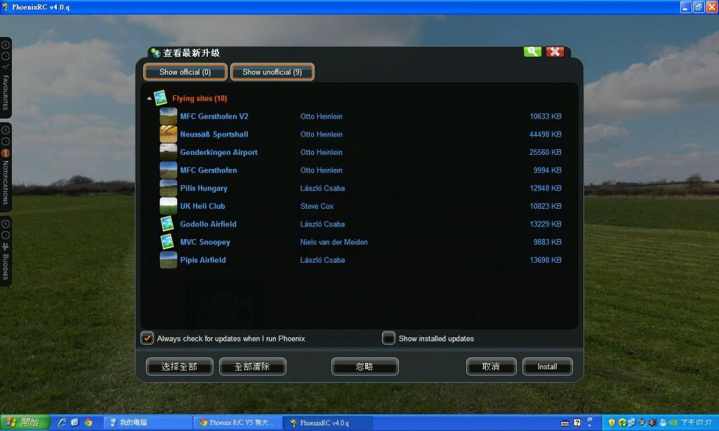719x431 pixels.
Task: Click the MFC Gersthofen V2 thumbnail
Action: point(169,116)
